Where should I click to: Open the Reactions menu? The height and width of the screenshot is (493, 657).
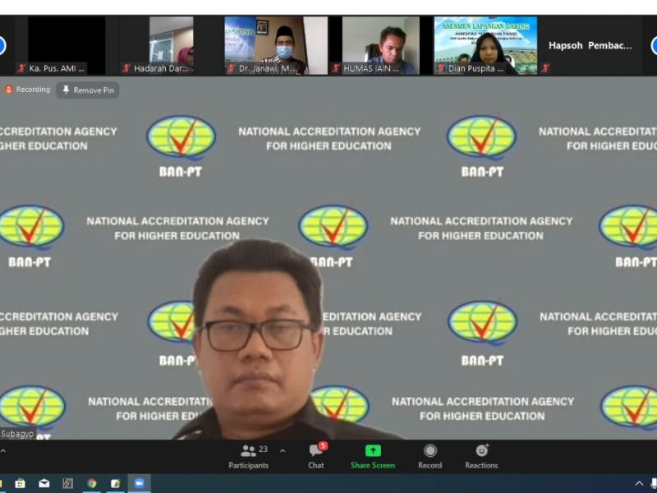(481, 457)
